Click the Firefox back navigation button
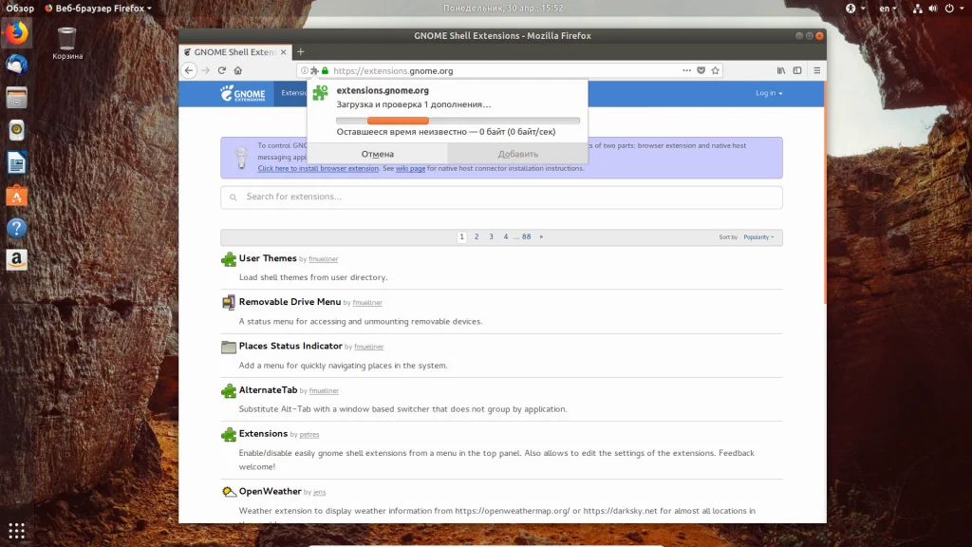 point(190,70)
